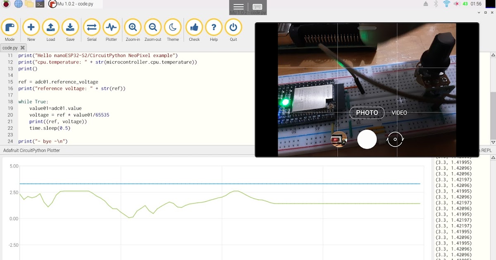Activate the CircuitPython Plotter icon
This screenshot has width=496, height=260.
point(111,28)
